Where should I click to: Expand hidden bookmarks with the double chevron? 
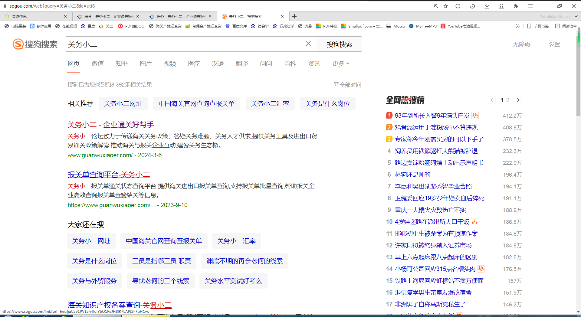point(518,26)
